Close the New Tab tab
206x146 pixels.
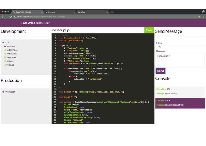pos(107,12)
